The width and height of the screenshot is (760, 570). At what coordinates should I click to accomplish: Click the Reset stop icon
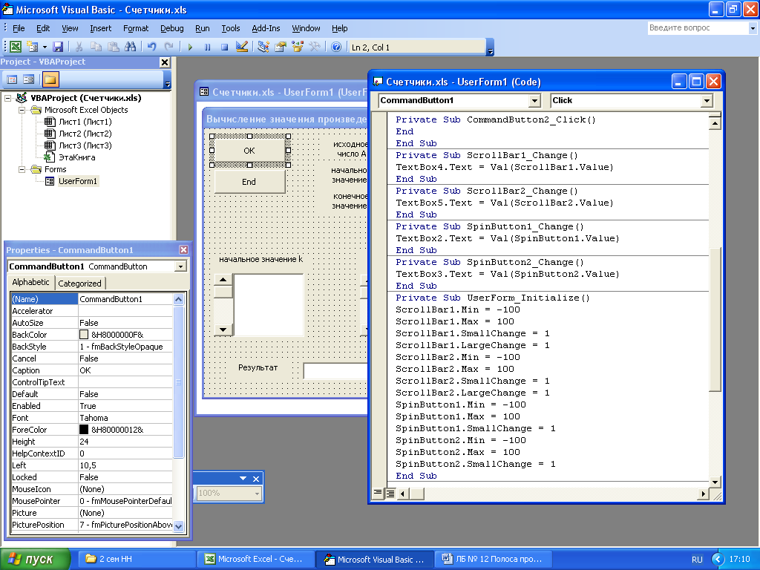pos(224,47)
